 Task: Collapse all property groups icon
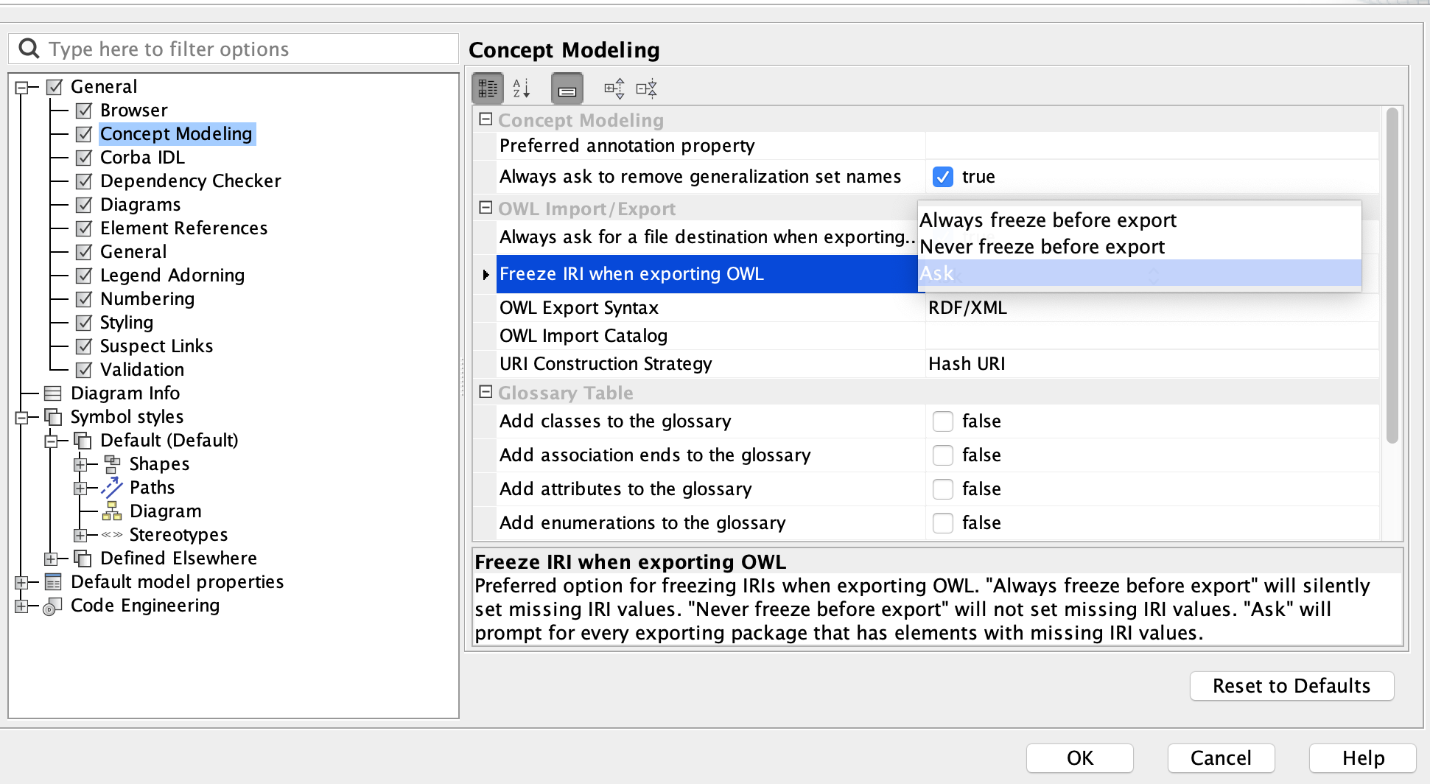(646, 89)
